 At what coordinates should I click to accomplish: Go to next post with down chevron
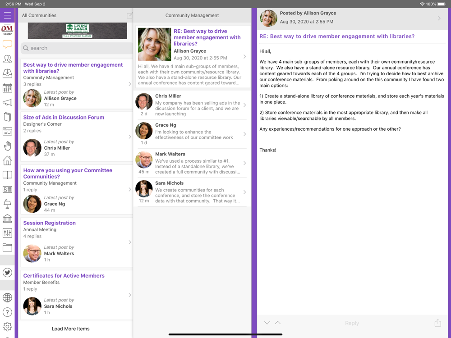[267, 323]
